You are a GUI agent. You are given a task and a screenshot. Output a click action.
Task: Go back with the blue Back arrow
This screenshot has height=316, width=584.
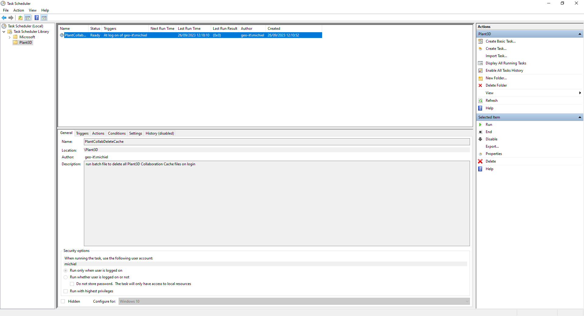tap(4, 18)
